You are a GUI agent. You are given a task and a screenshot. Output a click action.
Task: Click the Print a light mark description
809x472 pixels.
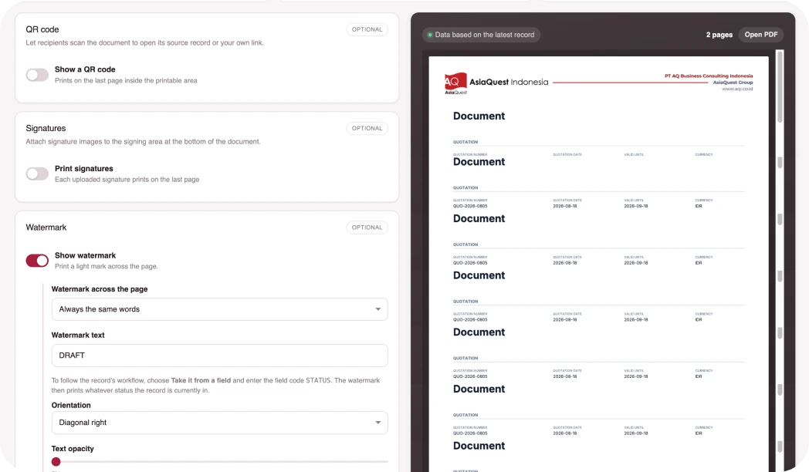[x=107, y=266]
